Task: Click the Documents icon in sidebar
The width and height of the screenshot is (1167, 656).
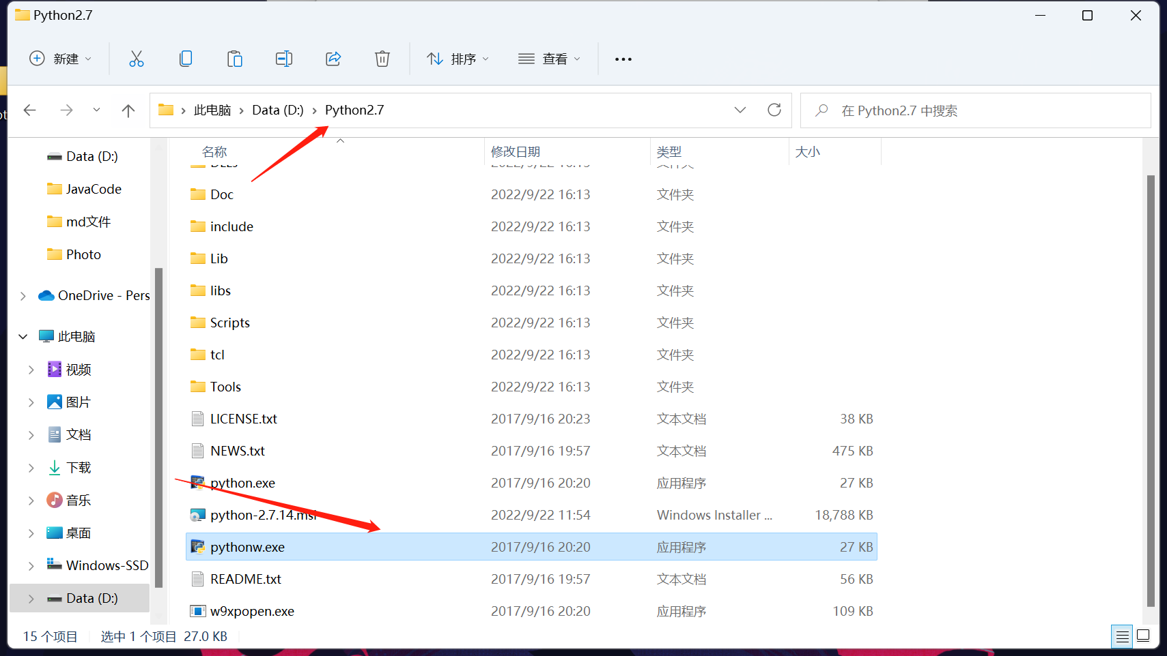Action: click(55, 434)
